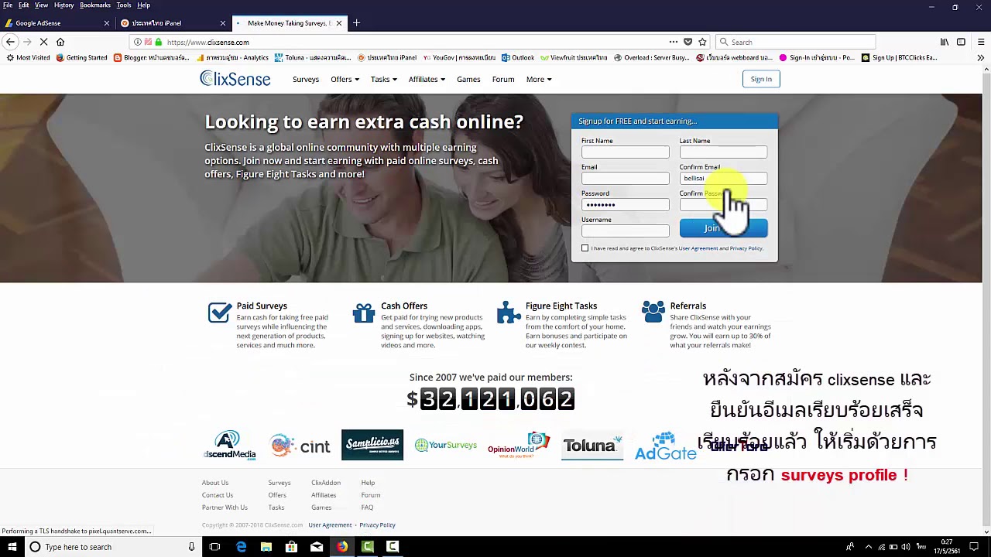Click the Join button
Screen dimensions: 991x557
(x=723, y=228)
